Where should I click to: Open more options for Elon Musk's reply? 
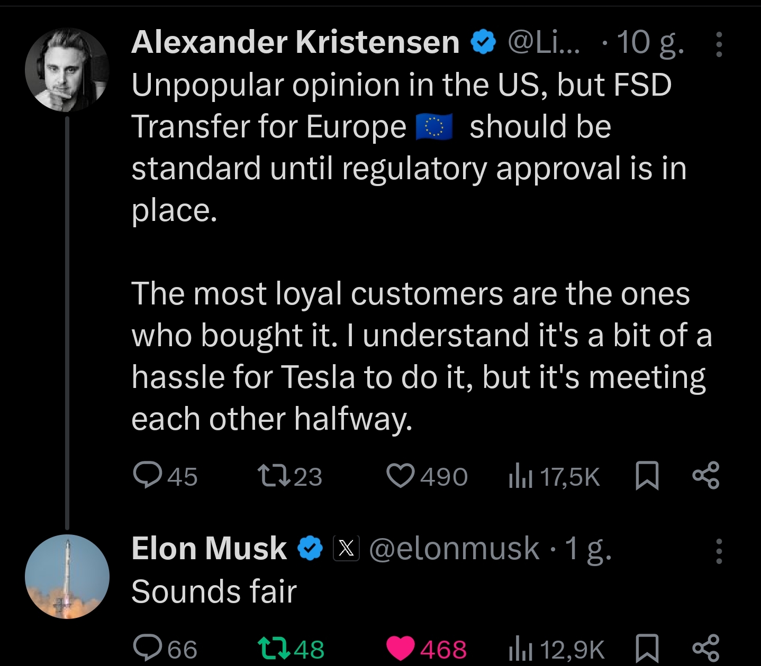(x=718, y=551)
